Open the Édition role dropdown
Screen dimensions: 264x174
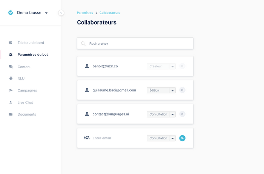(161, 90)
